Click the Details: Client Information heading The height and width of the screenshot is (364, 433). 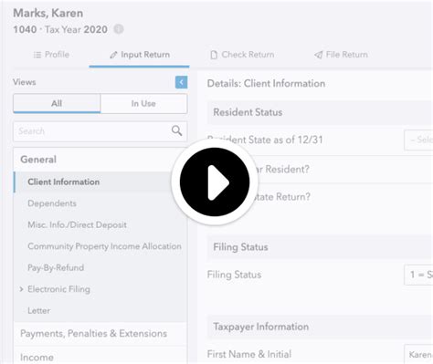[x=266, y=84]
